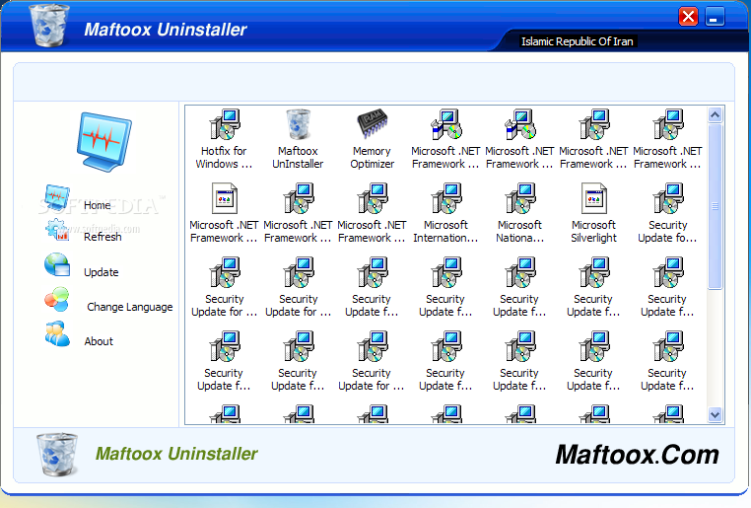Click the Home monitor icon in sidebar

[x=57, y=197]
